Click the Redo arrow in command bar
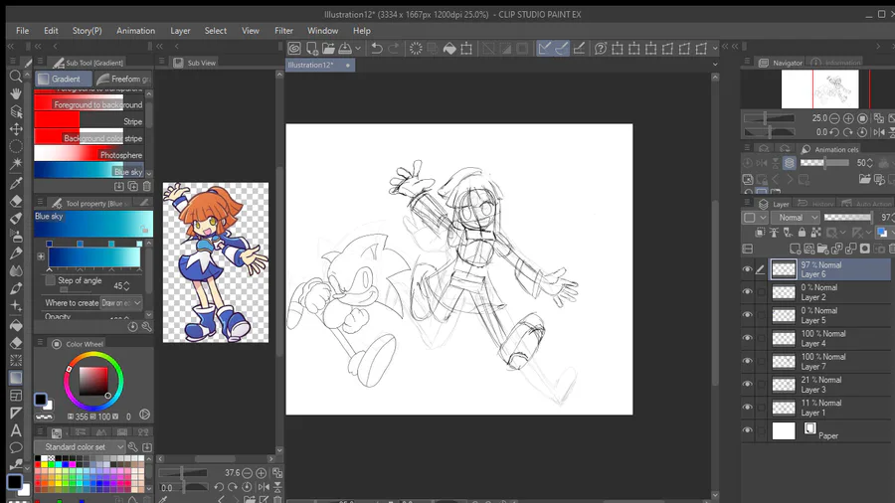Viewport: 895px width, 503px height. coord(394,49)
